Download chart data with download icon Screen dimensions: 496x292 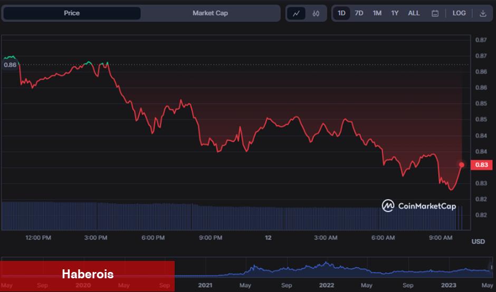coord(483,13)
